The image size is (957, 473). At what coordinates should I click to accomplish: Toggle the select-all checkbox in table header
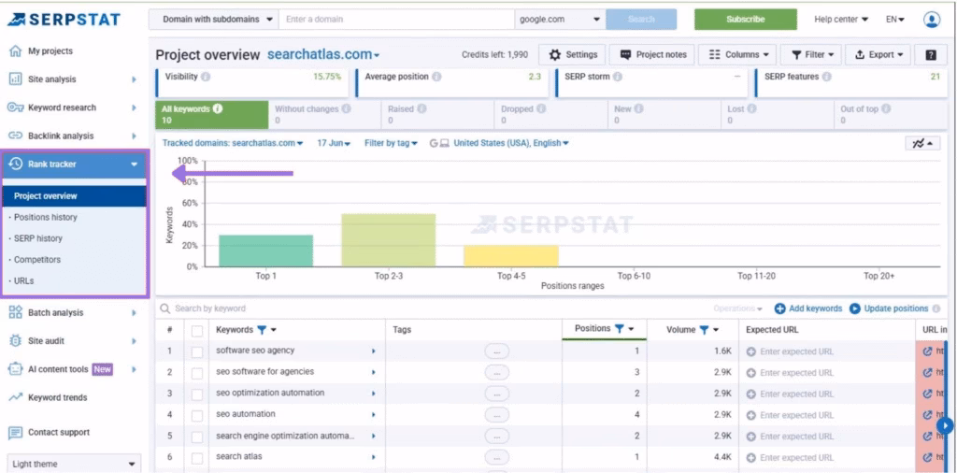(197, 330)
